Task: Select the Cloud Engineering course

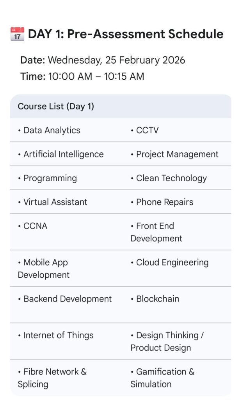Action: click(172, 262)
